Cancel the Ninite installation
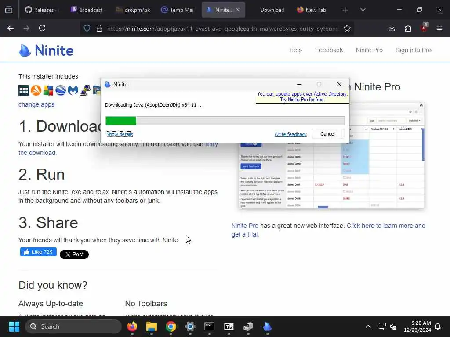This screenshot has height=337, width=450. click(x=328, y=134)
